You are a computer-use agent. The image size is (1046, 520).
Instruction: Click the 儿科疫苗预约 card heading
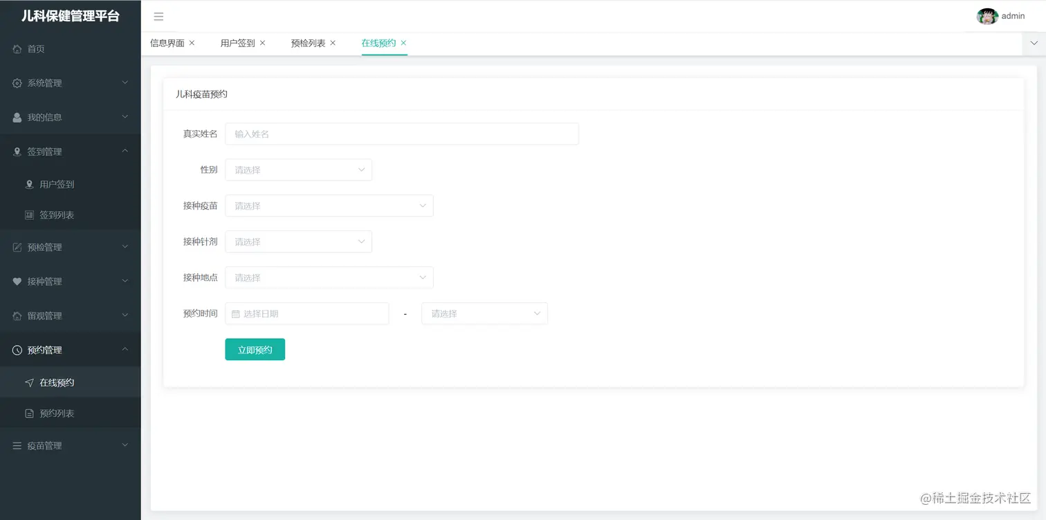tap(201, 94)
